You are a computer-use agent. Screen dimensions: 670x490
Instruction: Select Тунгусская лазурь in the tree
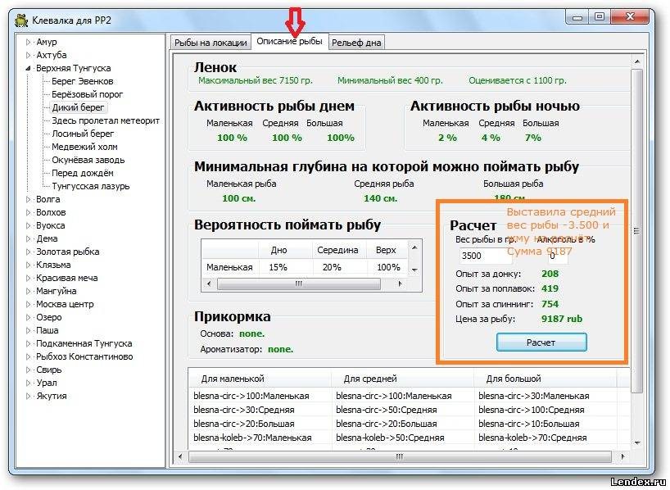click(91, 186)
